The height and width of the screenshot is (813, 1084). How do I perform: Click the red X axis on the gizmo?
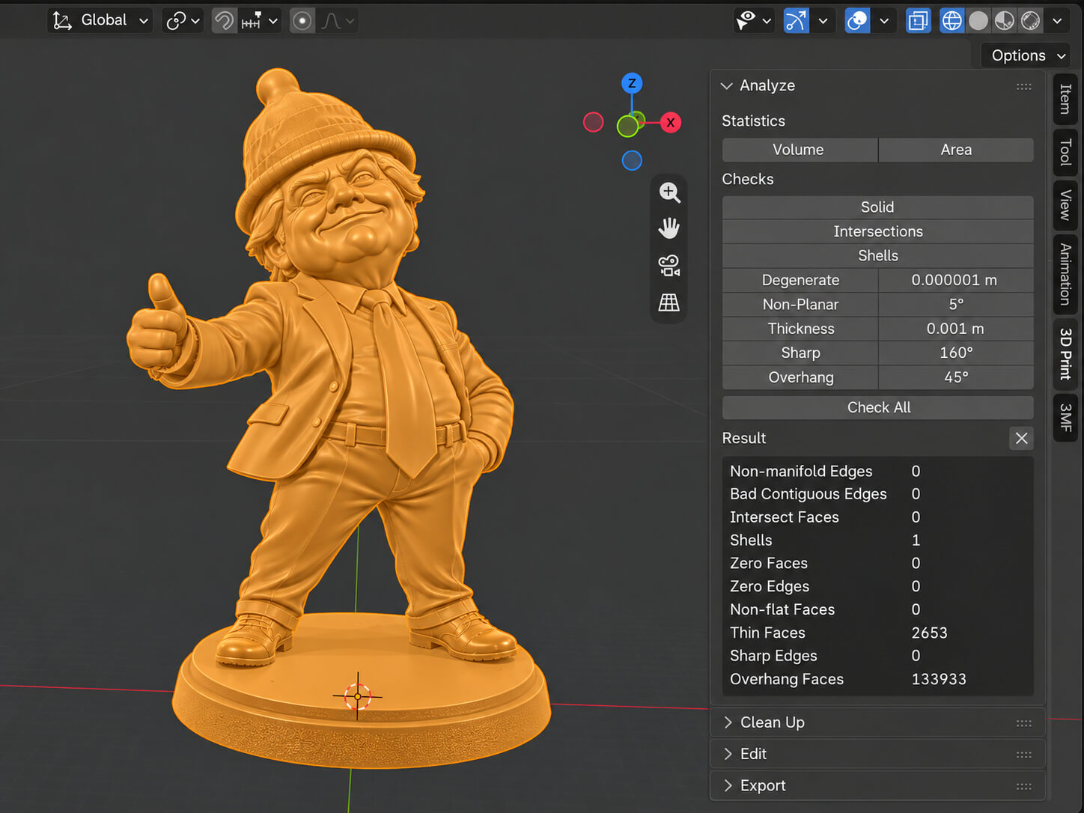tap(671, 122)
